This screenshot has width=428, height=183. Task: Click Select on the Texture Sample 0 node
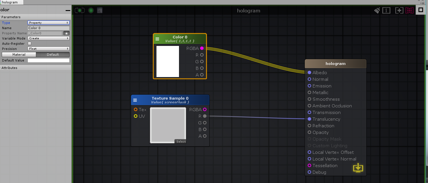pos(181,141)
